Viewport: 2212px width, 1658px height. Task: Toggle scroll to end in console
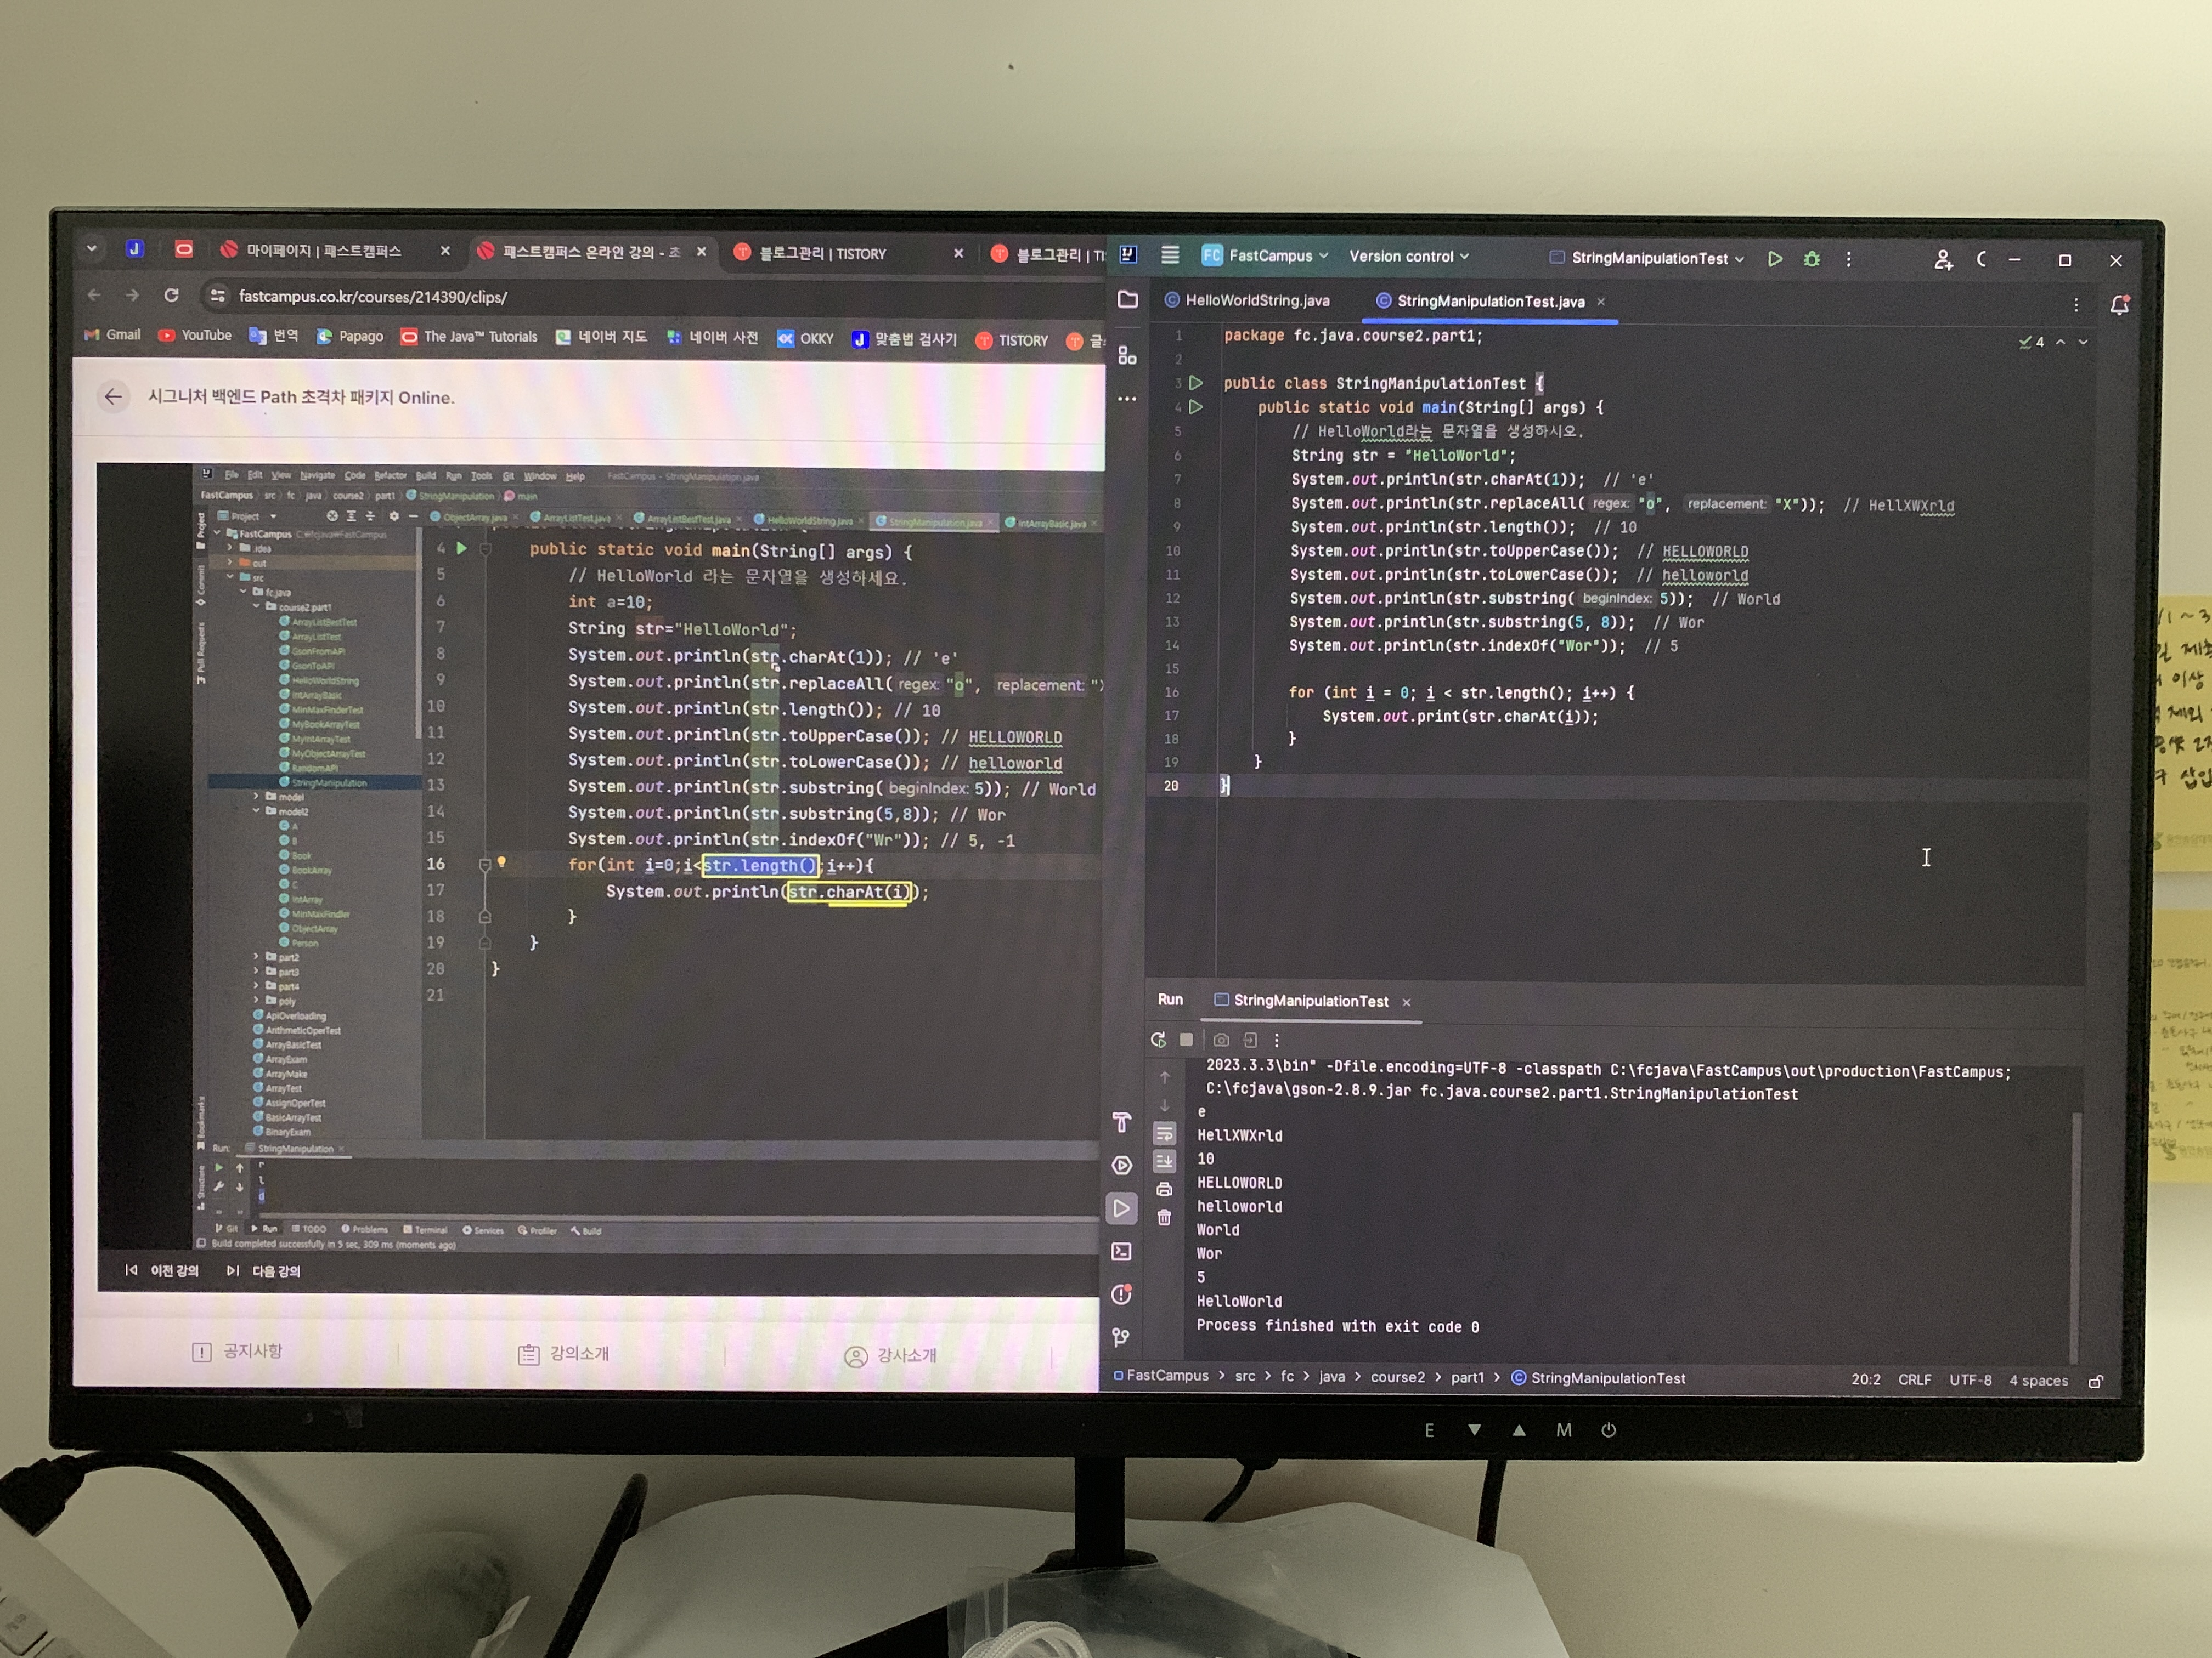tap(1164, 1161)
